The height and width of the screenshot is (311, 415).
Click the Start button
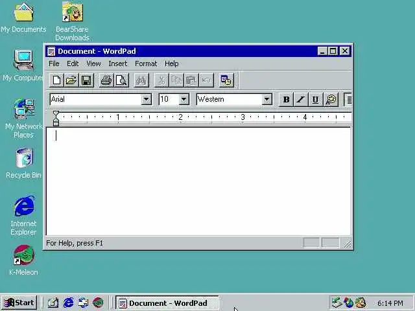pyautogui.click(x=19, y=303)
